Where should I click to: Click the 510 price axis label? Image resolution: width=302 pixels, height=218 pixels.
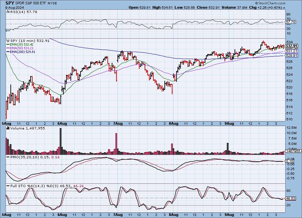[x=290, y=119]
